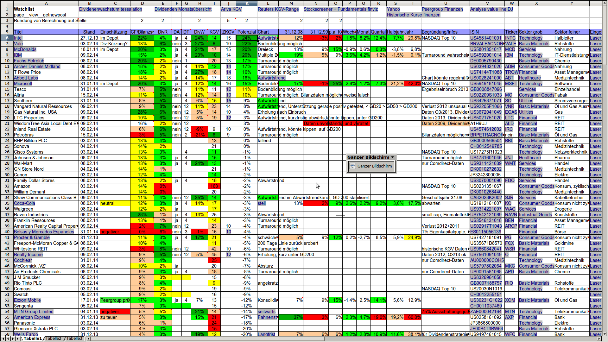Open Ganzer Bildschirm toolbar dropdown arrow
The image size is (608, 342).
pyautogui.click(x=393, y=157)
